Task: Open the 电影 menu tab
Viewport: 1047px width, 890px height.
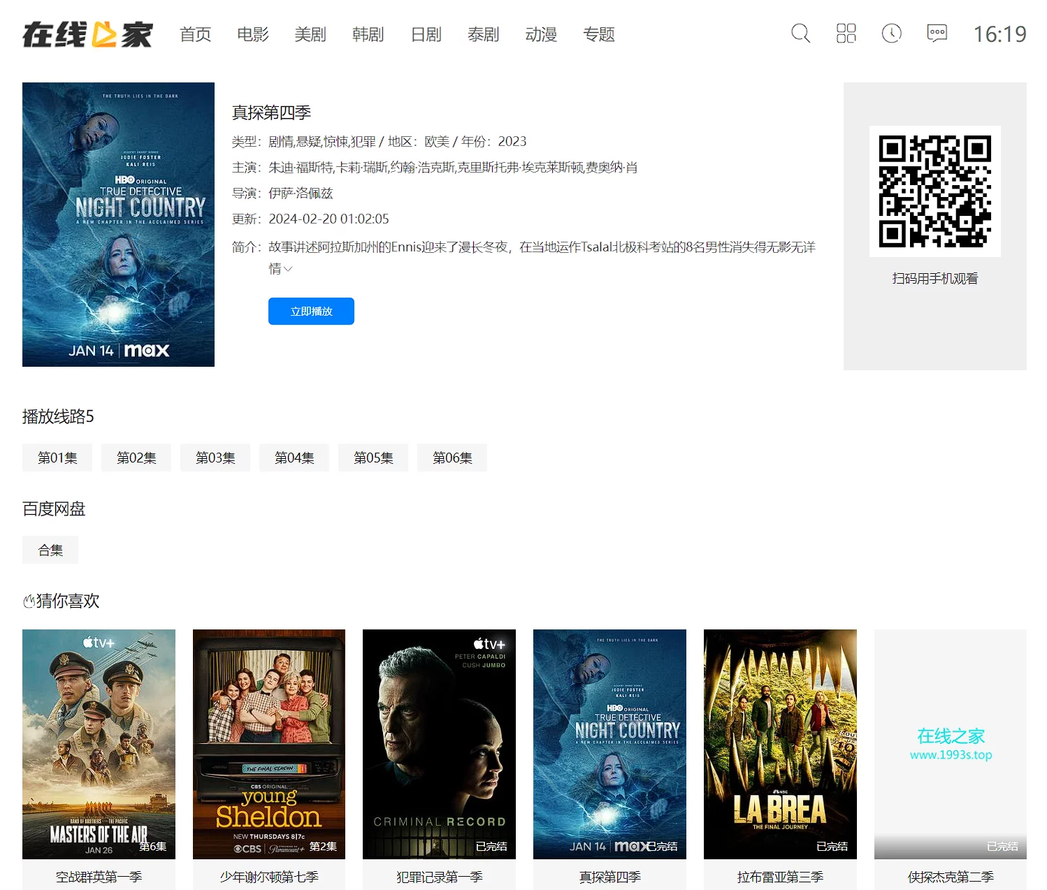Action: tap(252, 34)
